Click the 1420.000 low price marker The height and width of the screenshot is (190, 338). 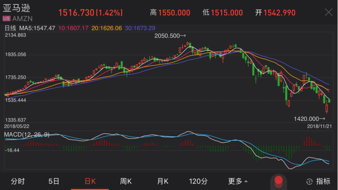click(310, 119)
